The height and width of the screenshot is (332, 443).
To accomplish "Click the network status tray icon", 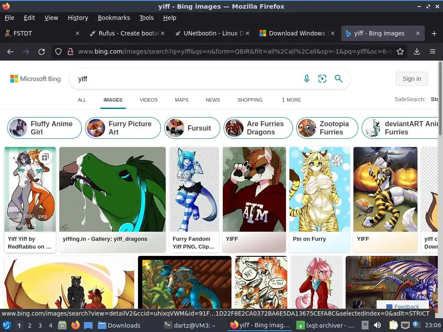I will pos(405,325).
